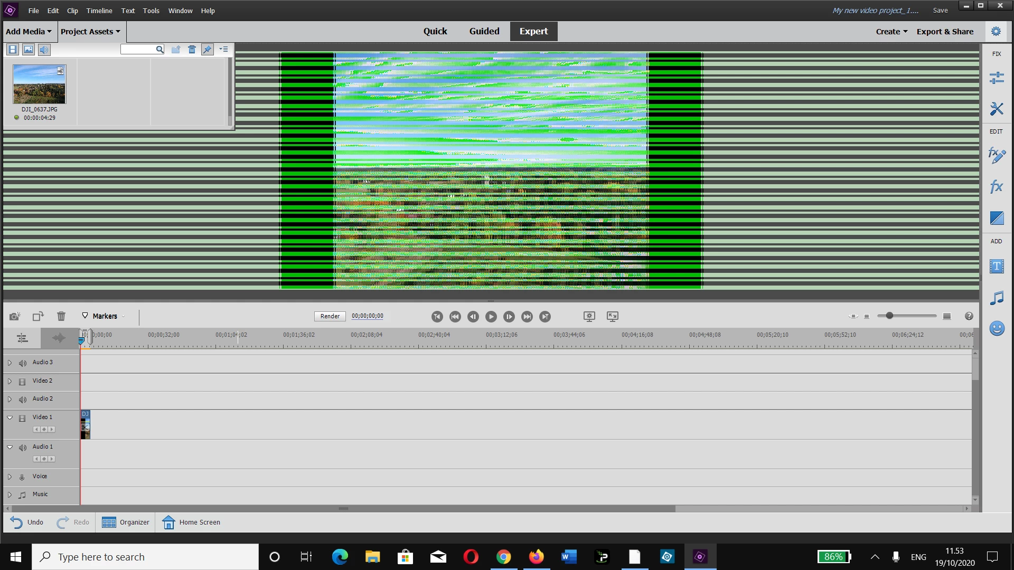Switch to the Guided tab
1014x570 pixels.
click(484, 31)
